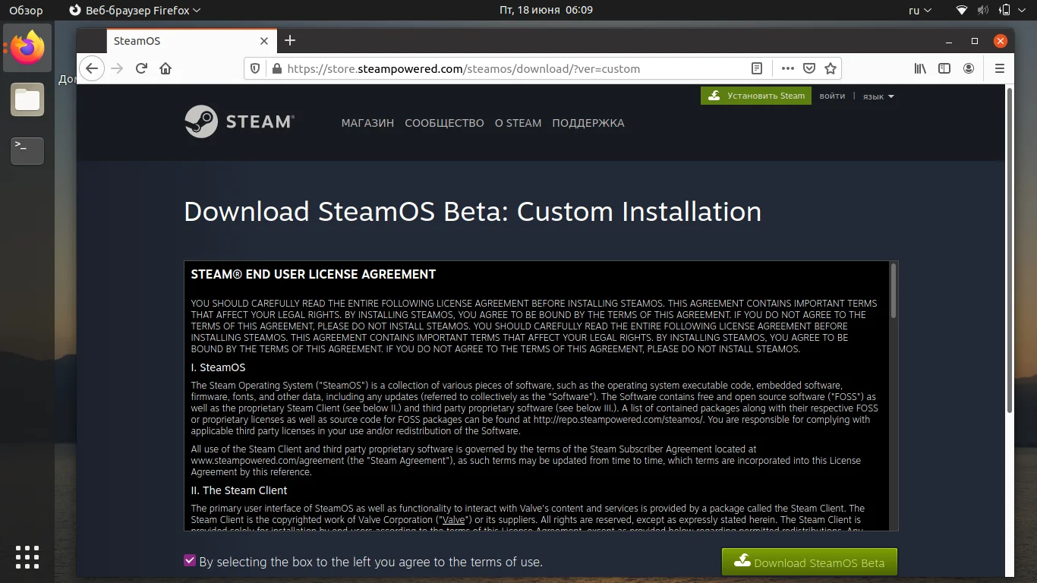Open the ru keyboard layout dropdown

point(919,11)
